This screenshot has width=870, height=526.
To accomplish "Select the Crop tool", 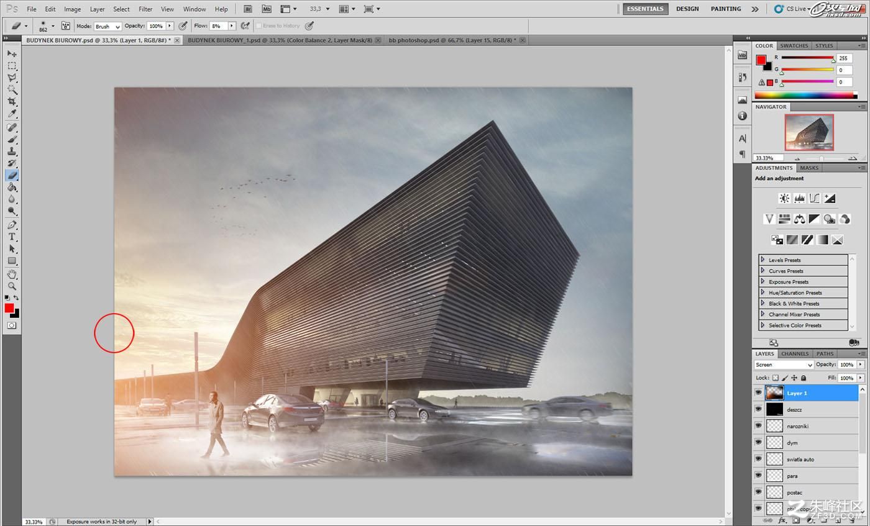I will (12, 102).
